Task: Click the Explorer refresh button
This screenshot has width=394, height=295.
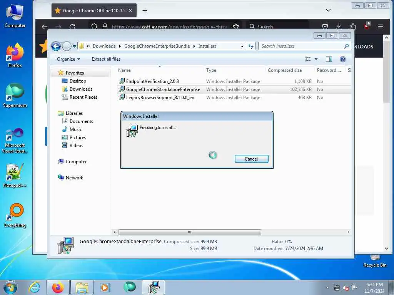Action: (x=251, y=46)
